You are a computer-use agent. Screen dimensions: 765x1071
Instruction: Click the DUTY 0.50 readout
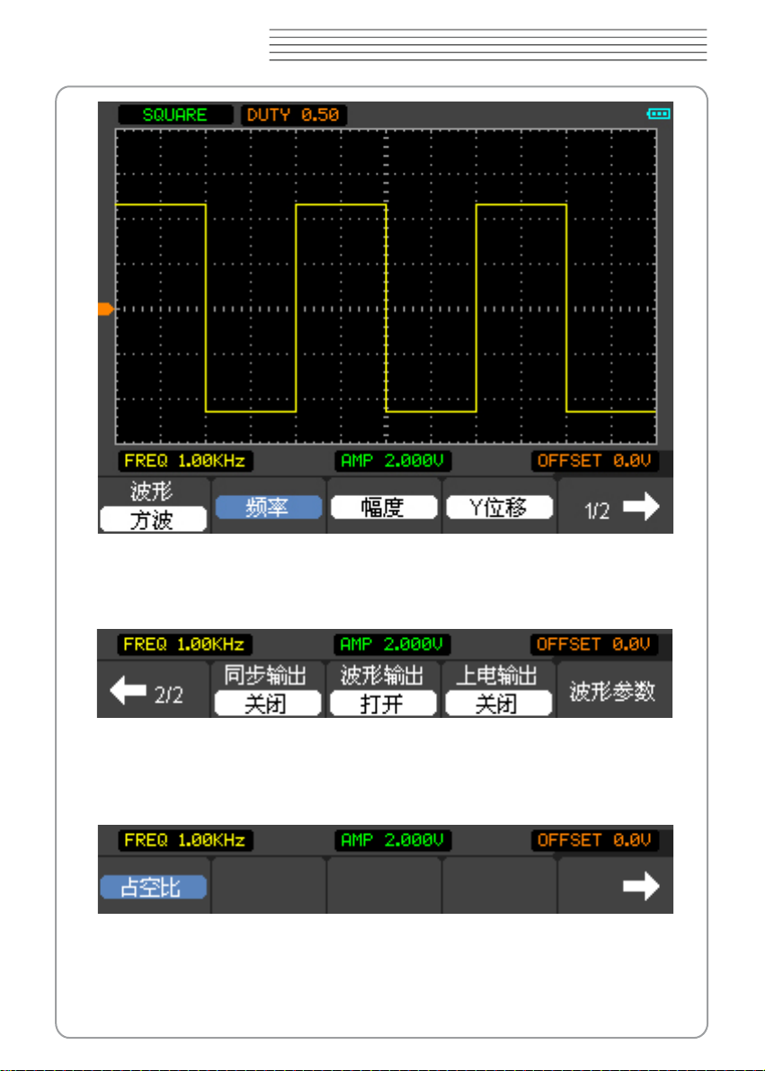(293, 115)
